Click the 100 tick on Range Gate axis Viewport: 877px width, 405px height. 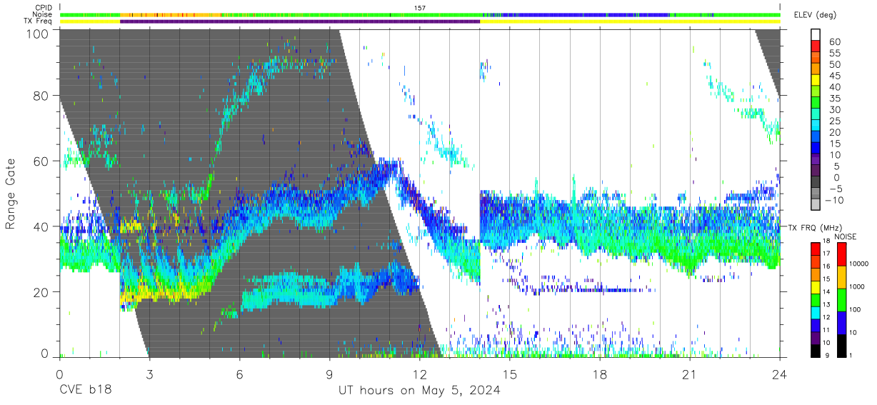click(39, 34)
